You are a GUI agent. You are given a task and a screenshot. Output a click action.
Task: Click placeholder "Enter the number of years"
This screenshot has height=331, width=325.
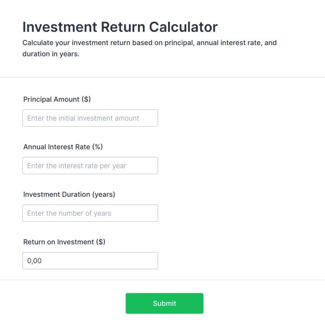69,213
